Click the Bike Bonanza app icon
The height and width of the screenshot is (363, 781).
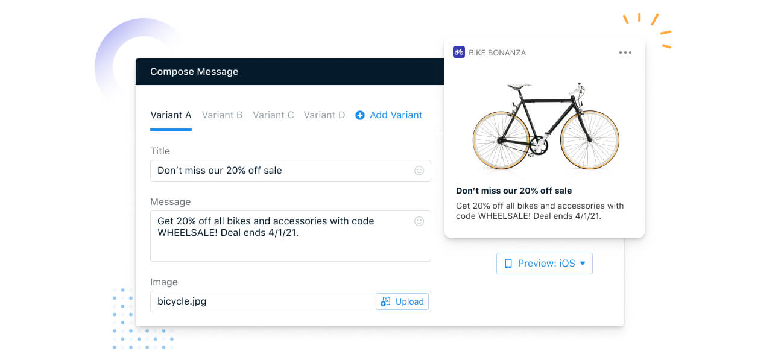459,52
